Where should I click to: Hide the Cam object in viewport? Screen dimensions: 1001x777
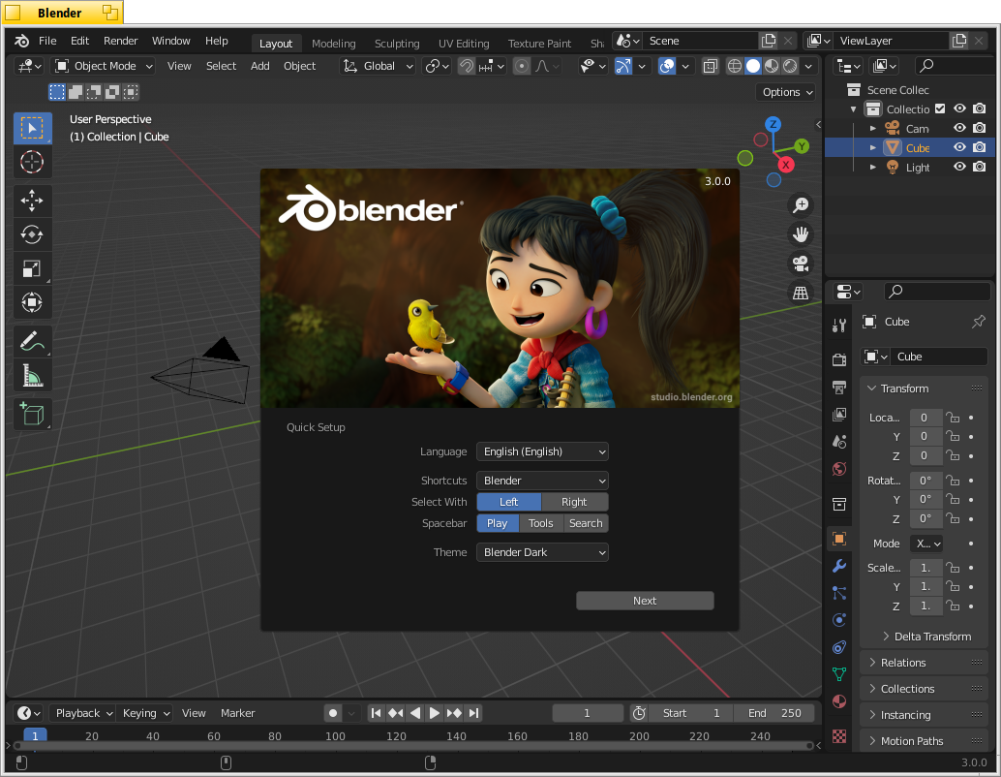pyautogui.click(x=959, y=128)
